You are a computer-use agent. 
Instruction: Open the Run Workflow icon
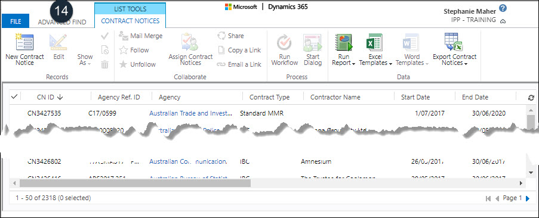pos(284,42)
